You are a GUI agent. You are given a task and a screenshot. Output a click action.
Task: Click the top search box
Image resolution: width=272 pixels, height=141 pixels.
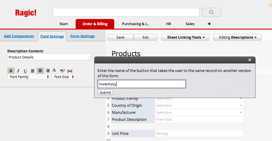pos(126,12)
